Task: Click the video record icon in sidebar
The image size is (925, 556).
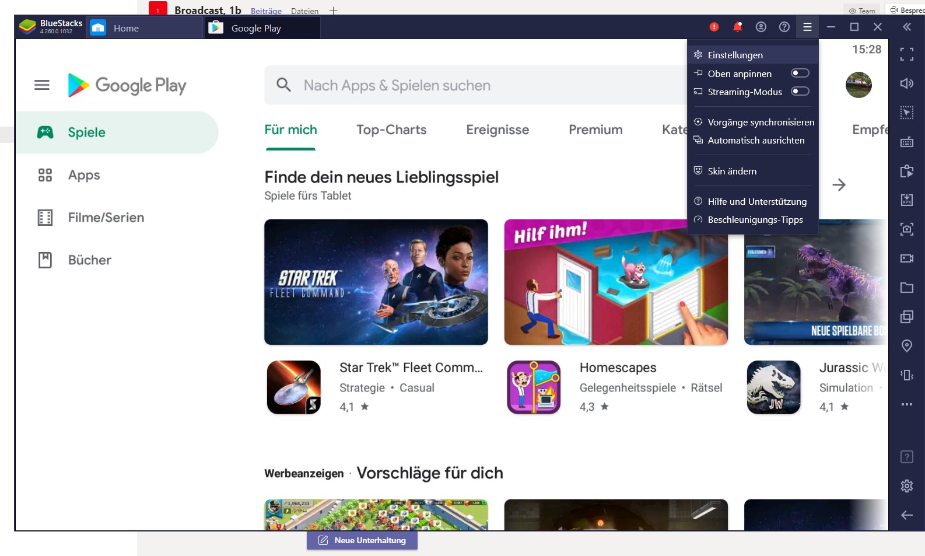Action: 906,258
